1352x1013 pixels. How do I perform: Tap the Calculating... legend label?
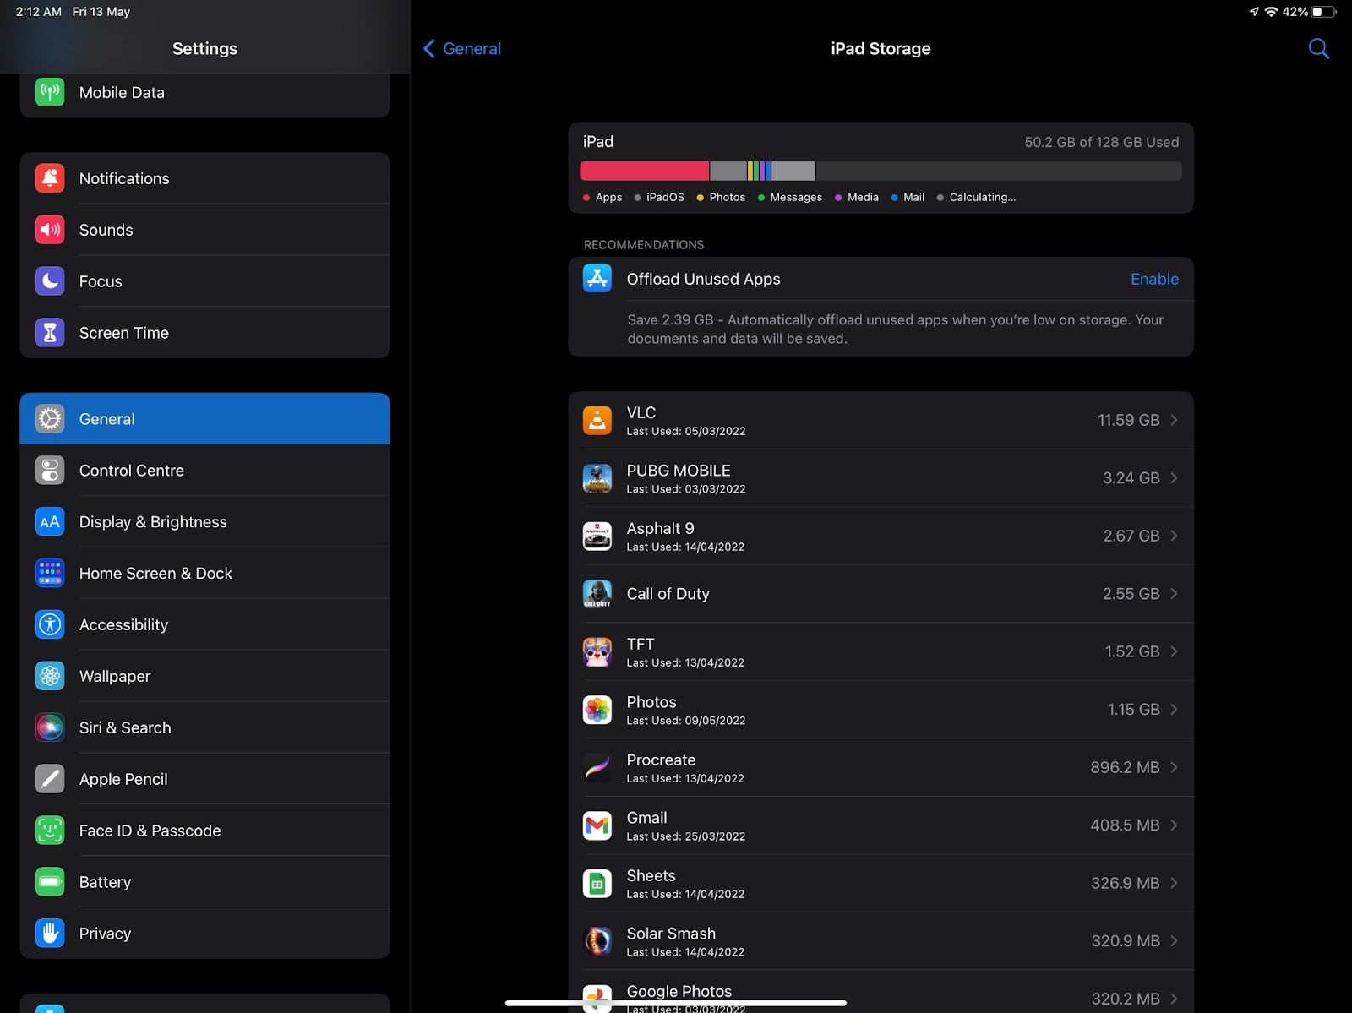coord(982,198)
